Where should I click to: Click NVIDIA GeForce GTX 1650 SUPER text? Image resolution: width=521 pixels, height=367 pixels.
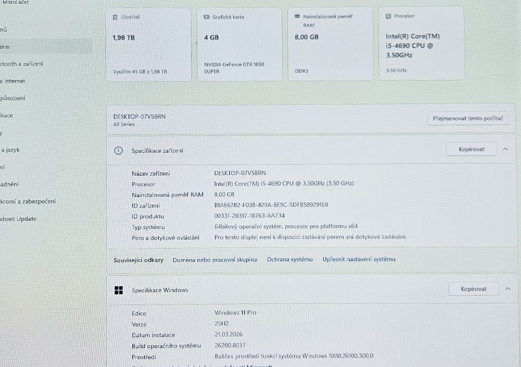point(234,68)
